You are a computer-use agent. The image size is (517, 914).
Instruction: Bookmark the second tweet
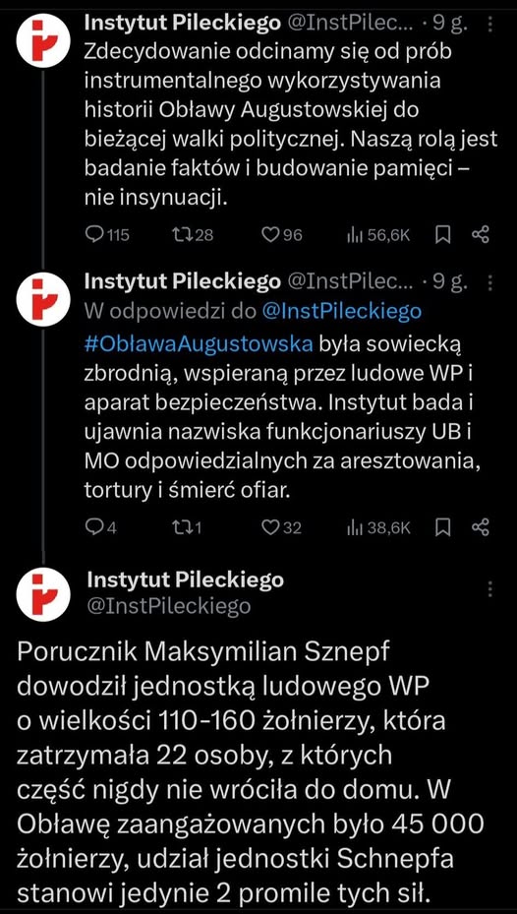443,527
